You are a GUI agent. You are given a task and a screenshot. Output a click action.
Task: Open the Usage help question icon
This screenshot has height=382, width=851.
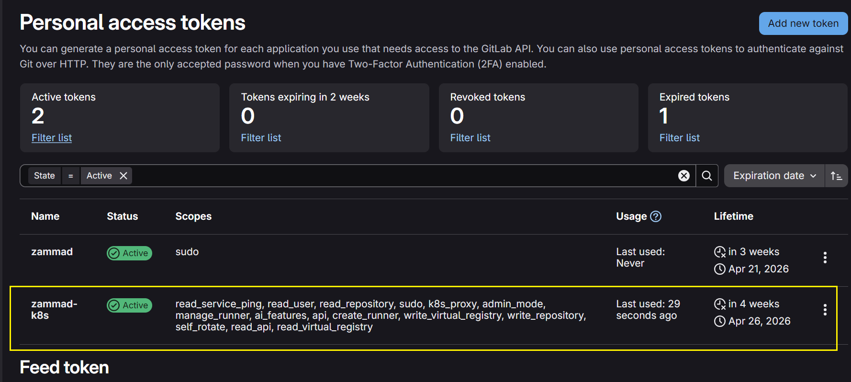tap(656, 216)
